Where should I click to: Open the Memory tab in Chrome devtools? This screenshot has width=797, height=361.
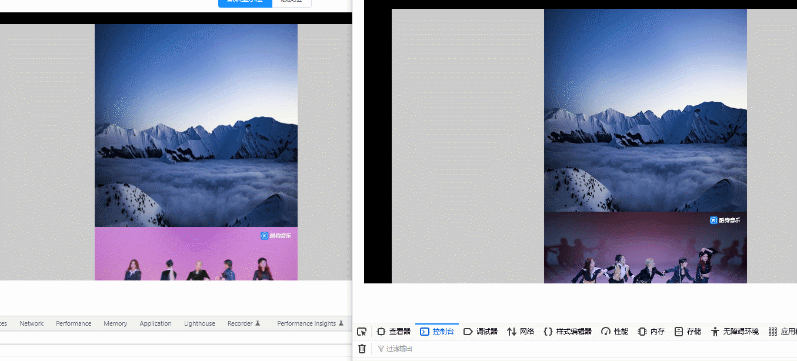click(115, 323)
